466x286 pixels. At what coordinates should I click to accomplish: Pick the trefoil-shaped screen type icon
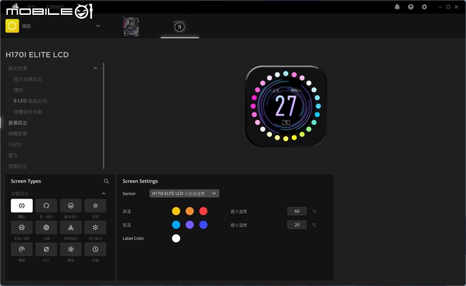[71, 228]
